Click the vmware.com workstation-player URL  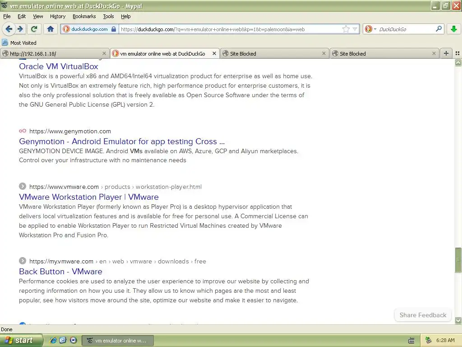115,187
